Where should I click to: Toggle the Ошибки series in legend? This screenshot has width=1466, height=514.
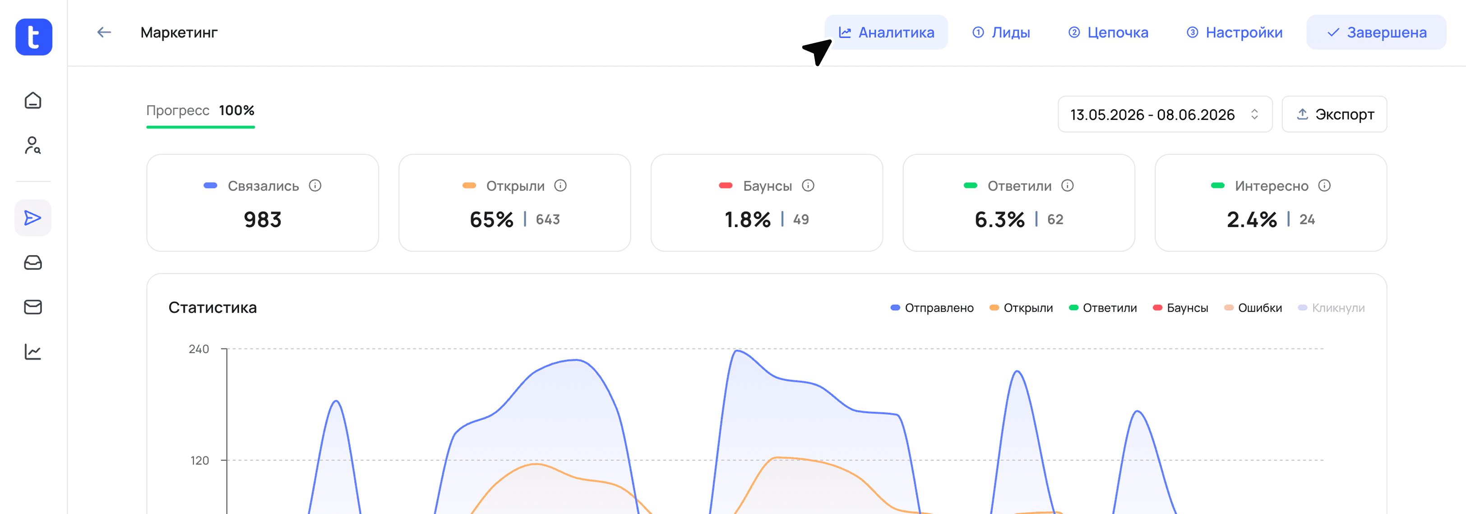click(x=1253, y=307)
